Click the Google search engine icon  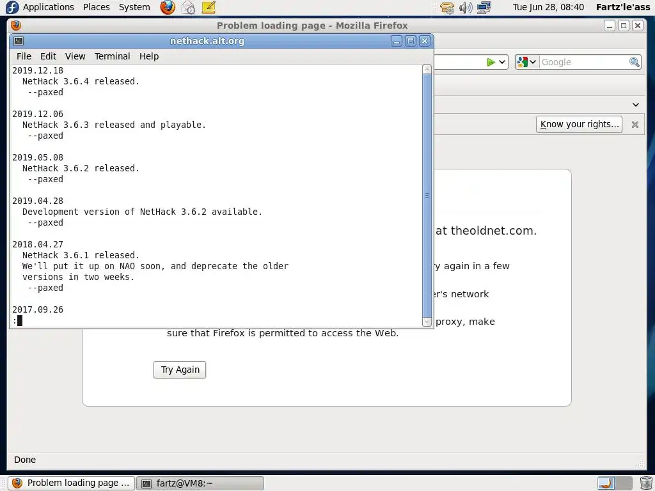click(x=522, y=62)
